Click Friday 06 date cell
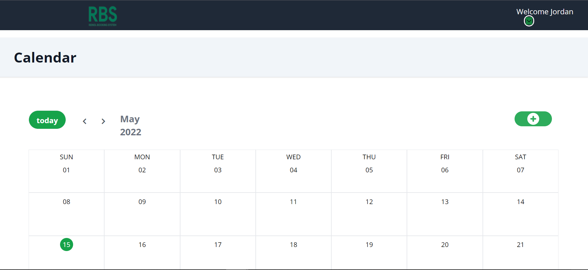The height and width of the screenshot is (270, 588). (x=445, y=170)
